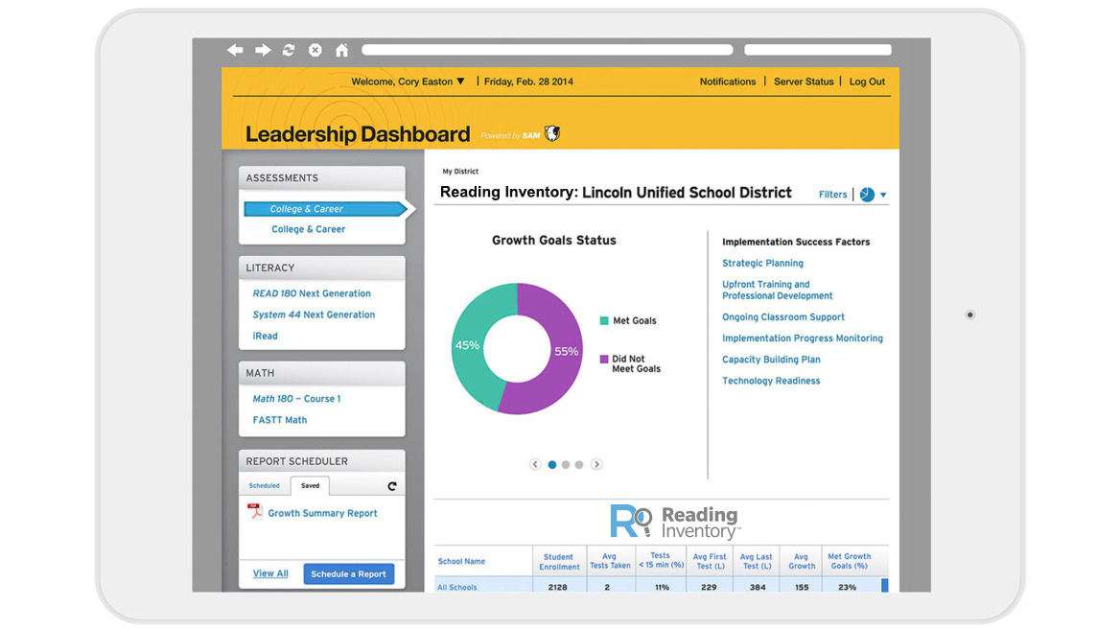The image size is (1120, 630).
Task: Switch to the Scheduled tab
Action: tap(264, 485)
